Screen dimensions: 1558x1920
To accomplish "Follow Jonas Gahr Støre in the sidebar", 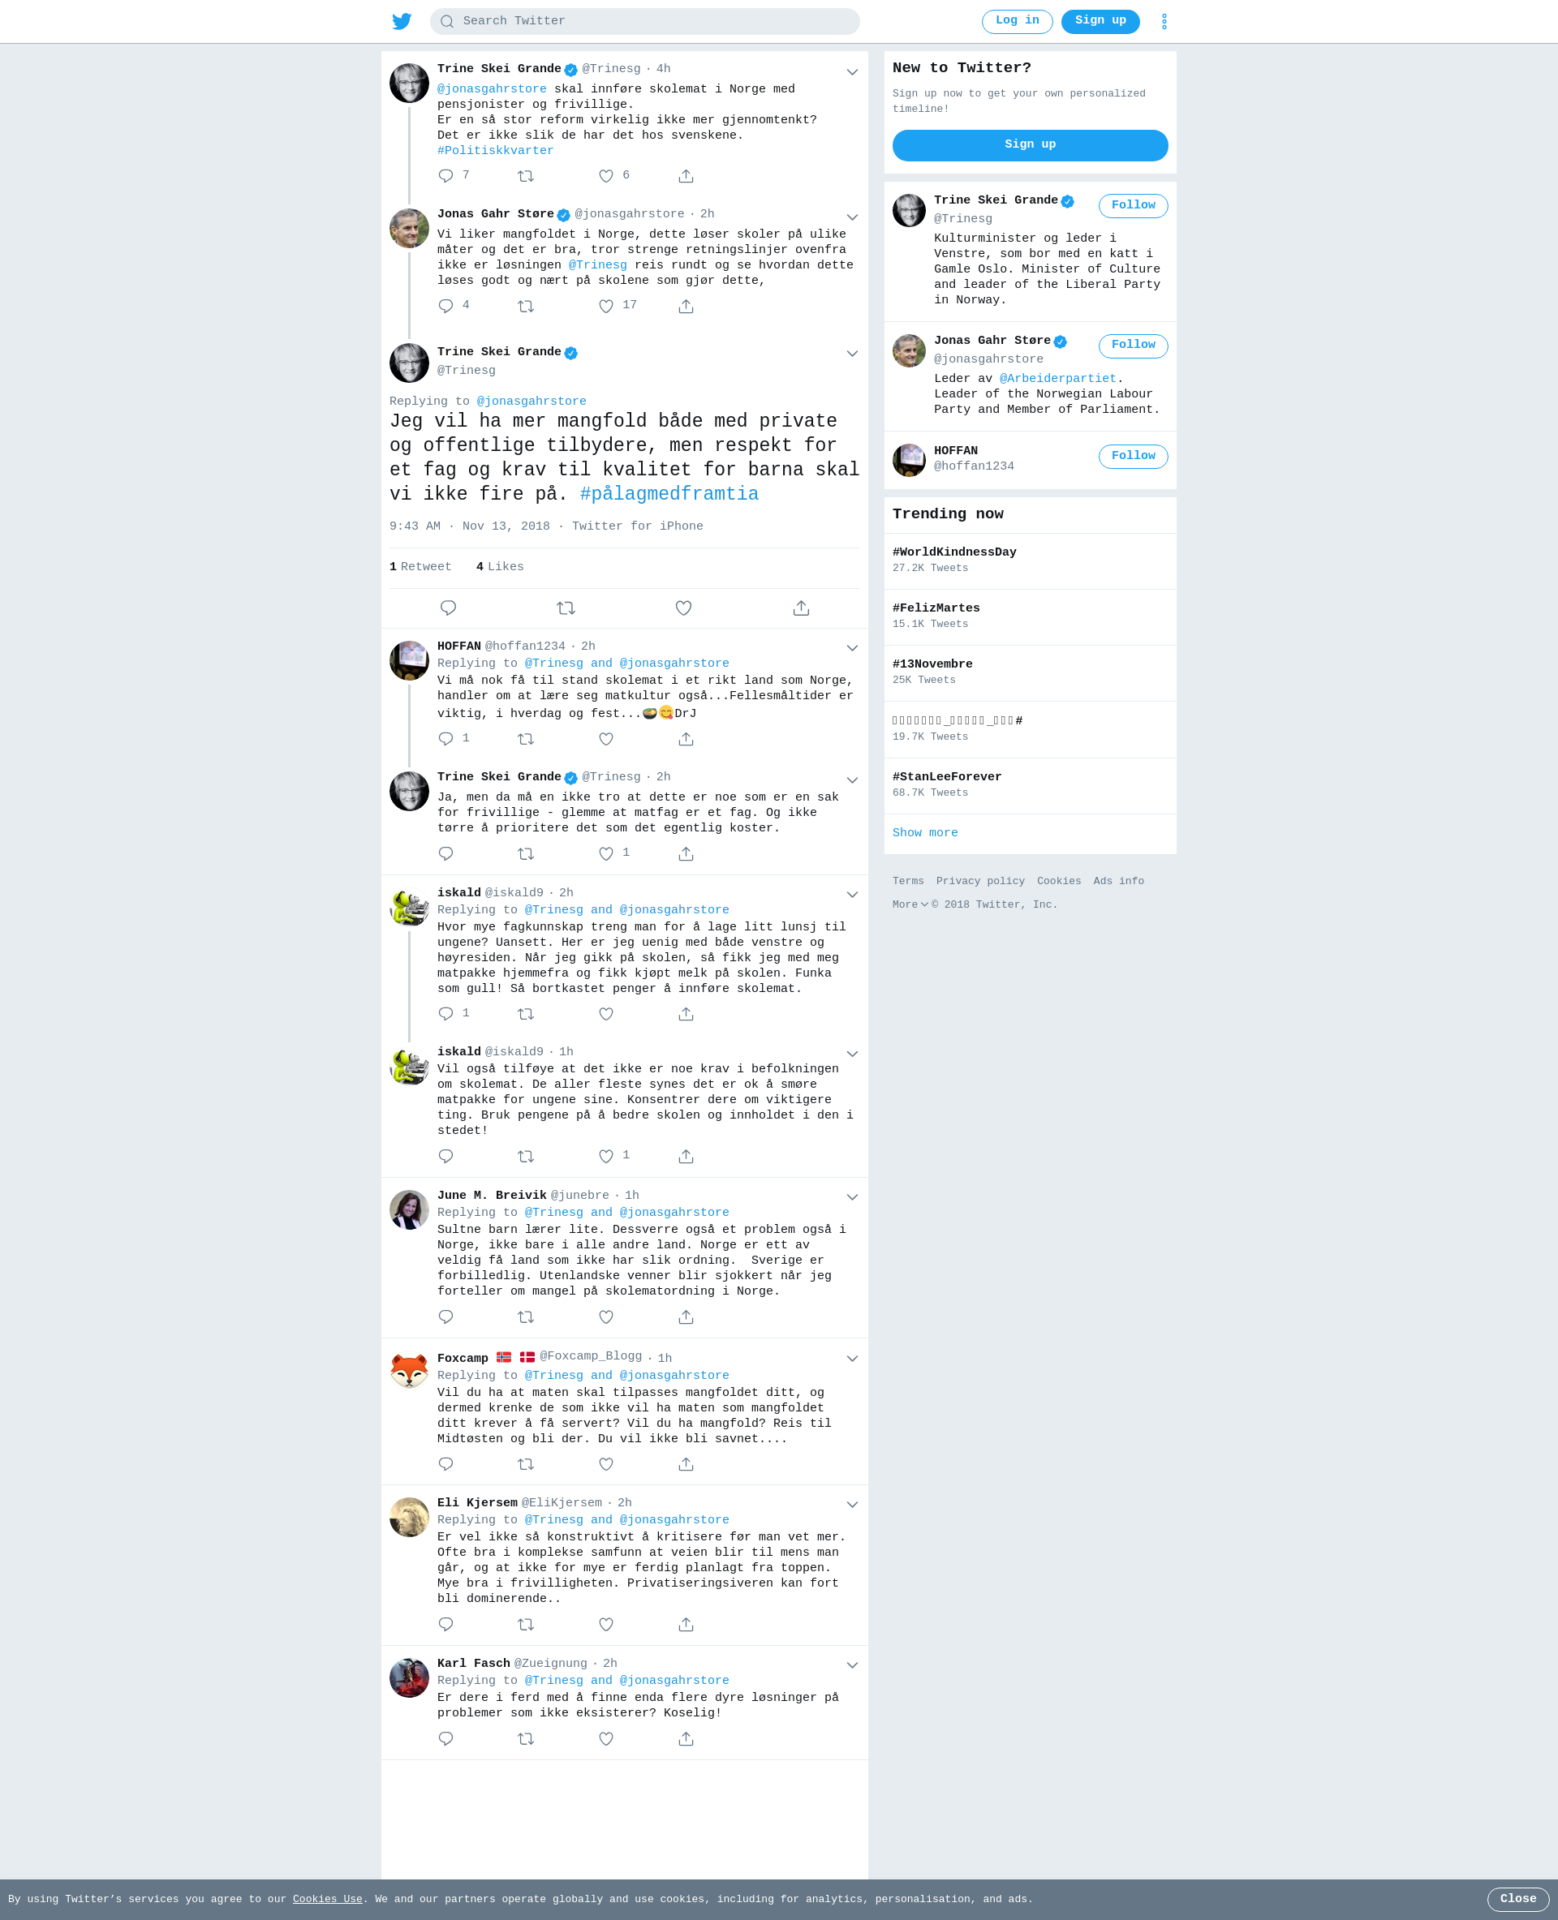I will coord(1133,346).
